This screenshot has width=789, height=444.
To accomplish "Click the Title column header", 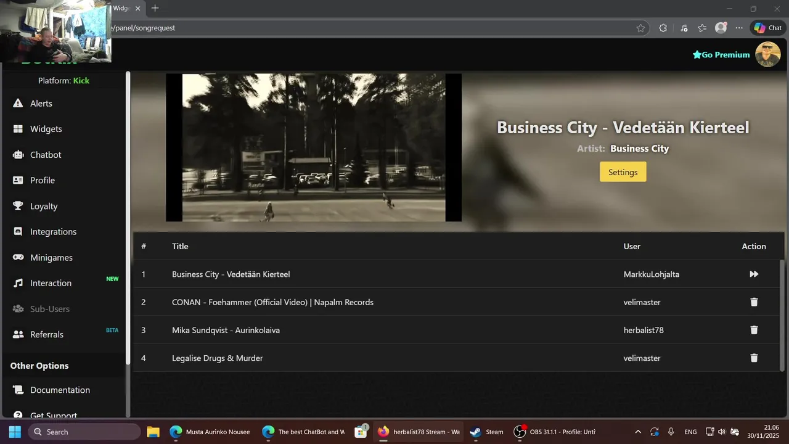I will (180, 246).
